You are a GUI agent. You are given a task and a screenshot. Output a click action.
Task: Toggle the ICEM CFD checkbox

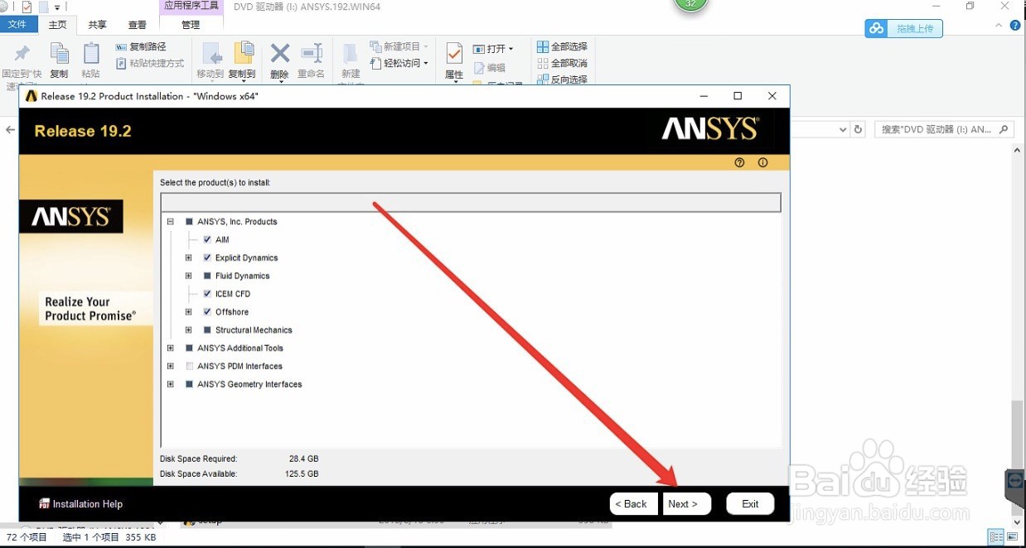(x=207, y=294)
